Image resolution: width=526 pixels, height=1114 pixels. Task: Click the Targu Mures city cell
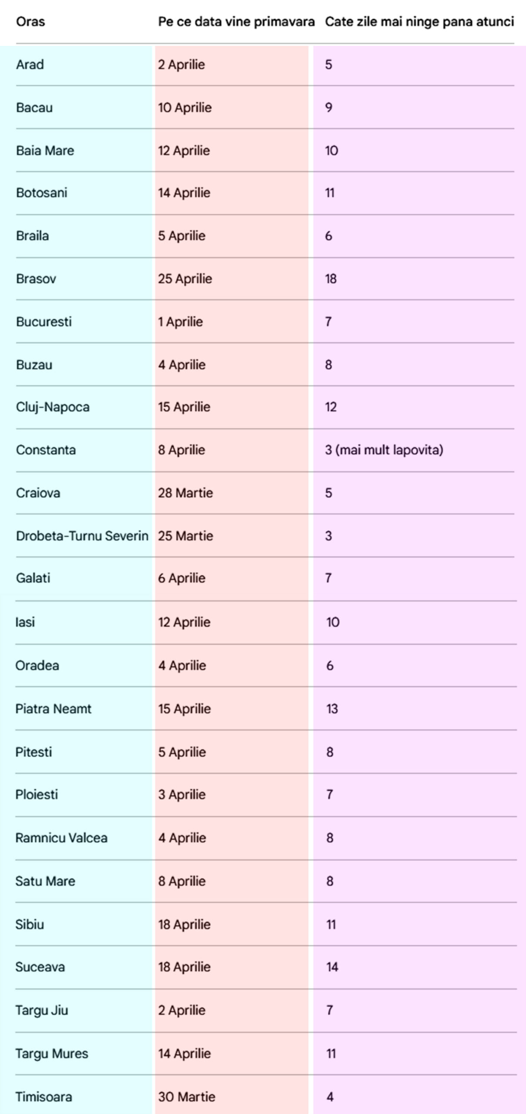pyautogui.click(x=52, y=1054)
